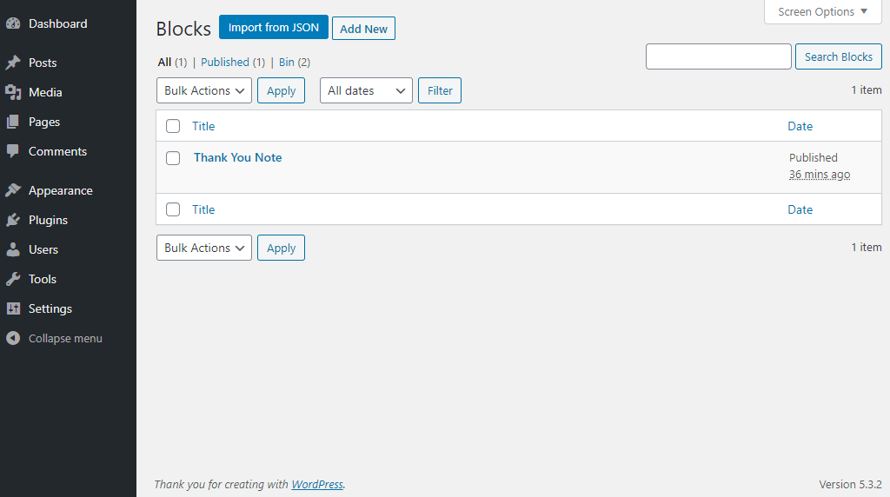
Task: Click the Tools wrench icon
Action: pyautogui.click(x=13, y=279)
